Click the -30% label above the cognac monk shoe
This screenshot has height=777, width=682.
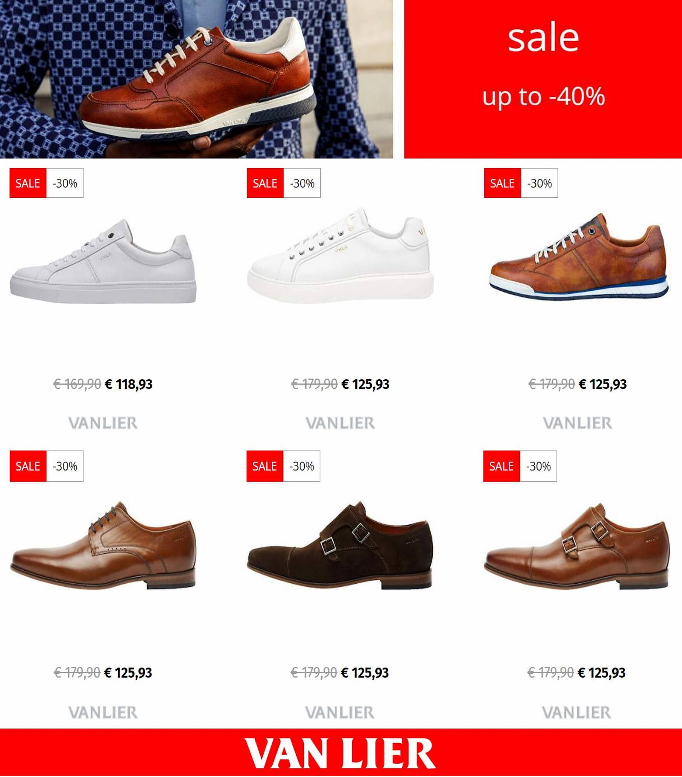(538, 466)
